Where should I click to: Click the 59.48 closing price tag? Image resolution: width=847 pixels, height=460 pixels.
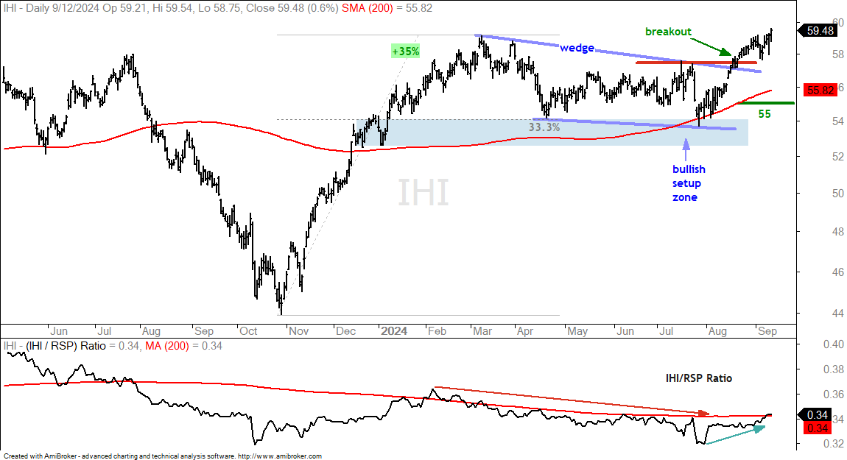pyautogui.click(x=820, y=31)
